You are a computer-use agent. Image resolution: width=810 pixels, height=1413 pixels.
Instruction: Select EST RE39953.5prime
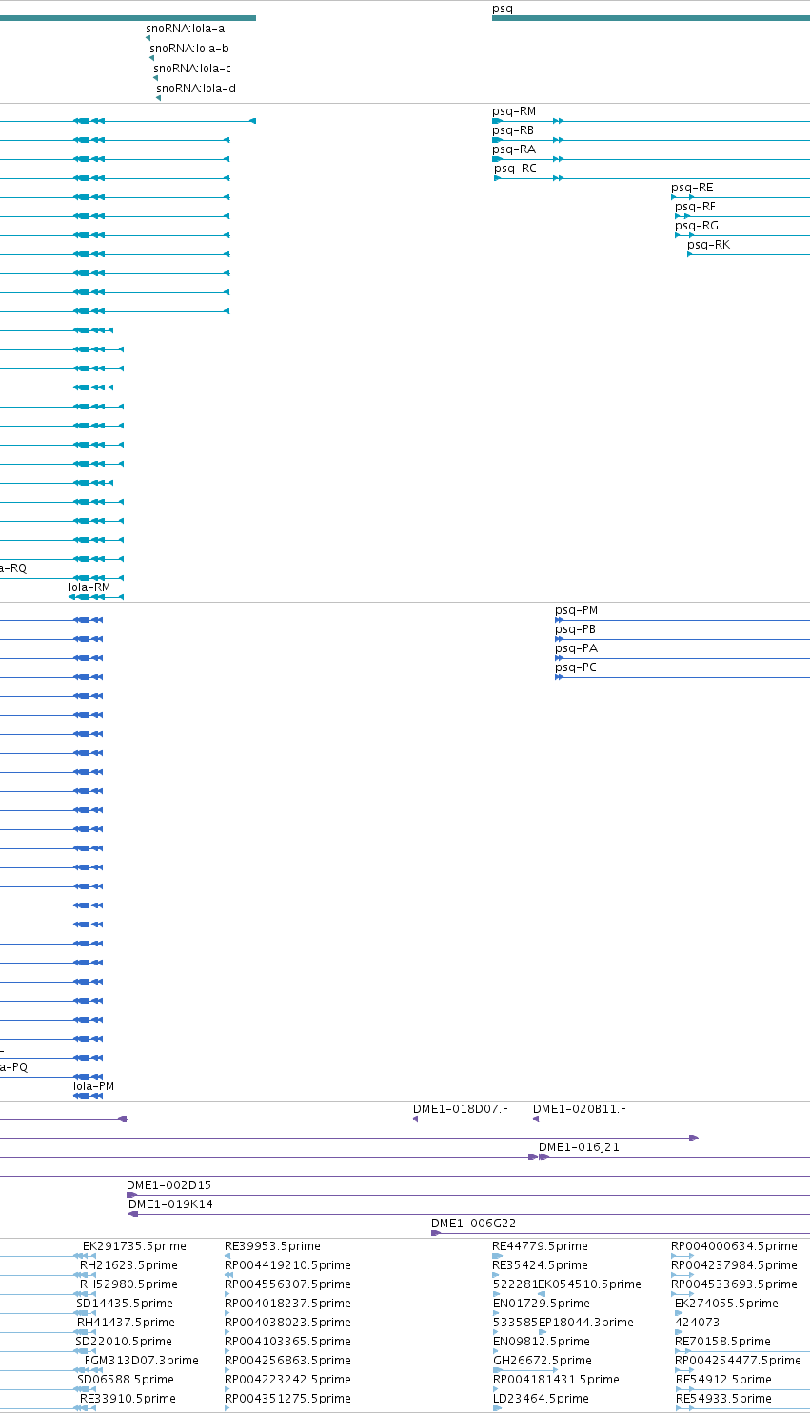272,1246
